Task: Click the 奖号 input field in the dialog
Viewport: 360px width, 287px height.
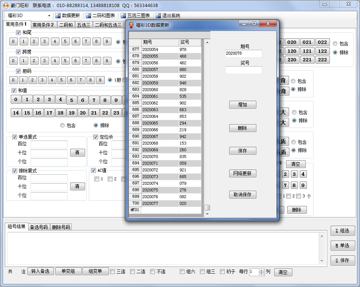Action: tap(243, 70)
